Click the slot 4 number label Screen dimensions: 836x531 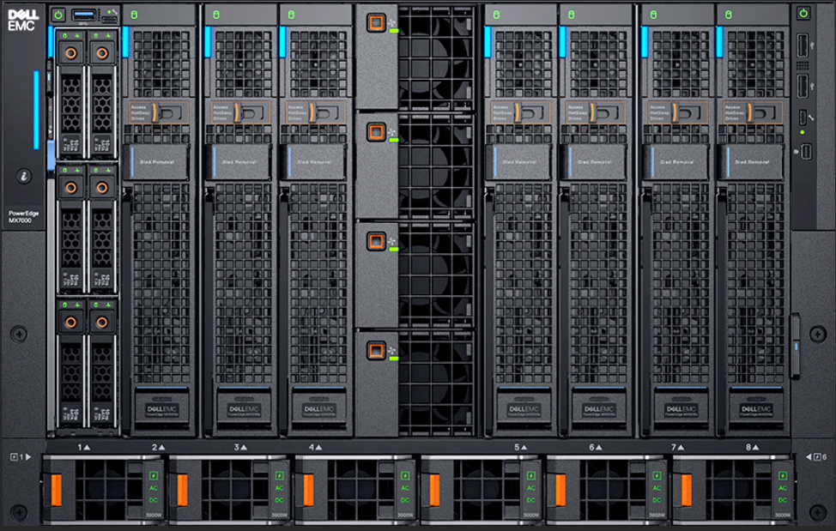pyautogui.click(x=315, y=448)
